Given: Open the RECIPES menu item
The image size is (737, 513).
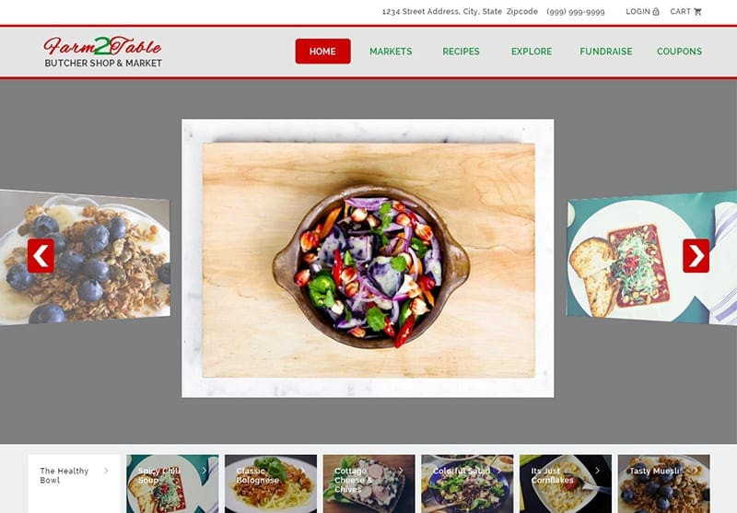Looking at the screenshot, I should pos(462,52).
